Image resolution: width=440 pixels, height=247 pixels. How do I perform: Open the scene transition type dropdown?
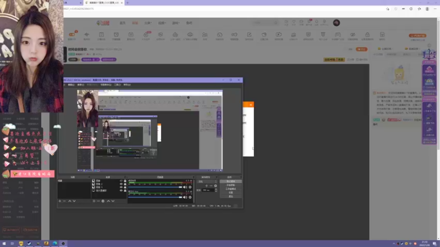[x=207, y=182]
